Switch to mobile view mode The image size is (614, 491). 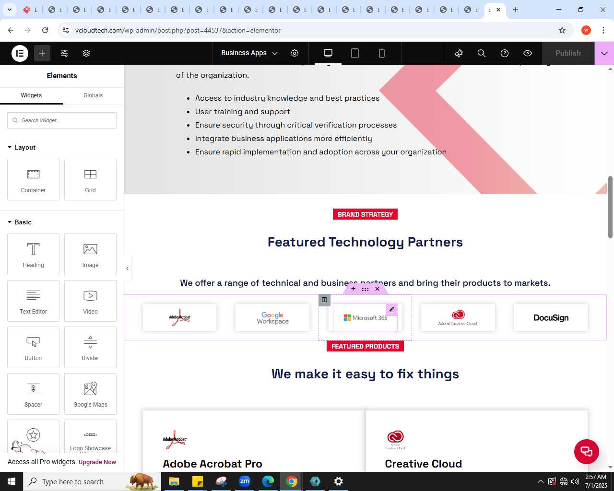pos(382,53)
